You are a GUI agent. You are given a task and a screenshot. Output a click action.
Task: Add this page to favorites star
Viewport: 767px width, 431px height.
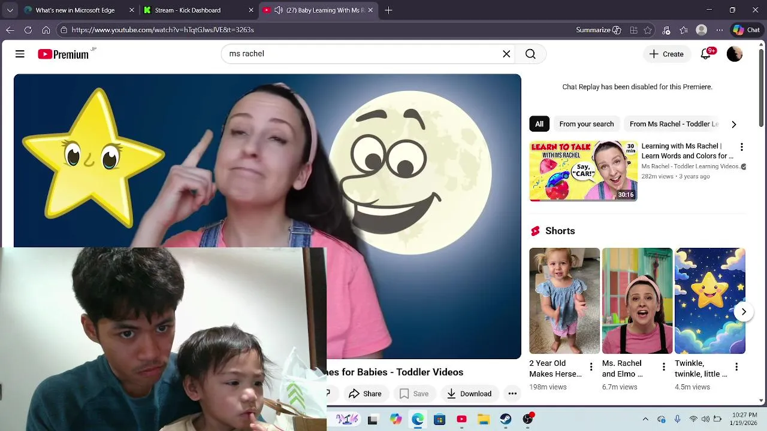(648, 30)
